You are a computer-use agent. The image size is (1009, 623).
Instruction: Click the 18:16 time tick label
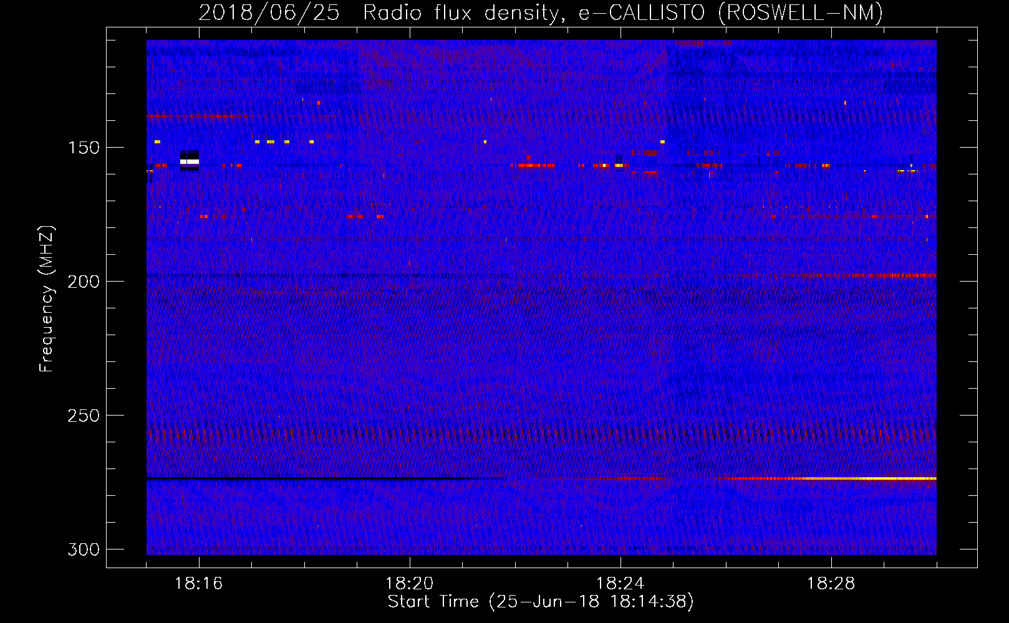(198, 584)
